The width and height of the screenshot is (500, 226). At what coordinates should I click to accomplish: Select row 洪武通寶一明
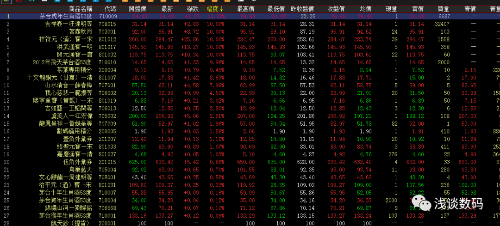[x=250, y=47]
